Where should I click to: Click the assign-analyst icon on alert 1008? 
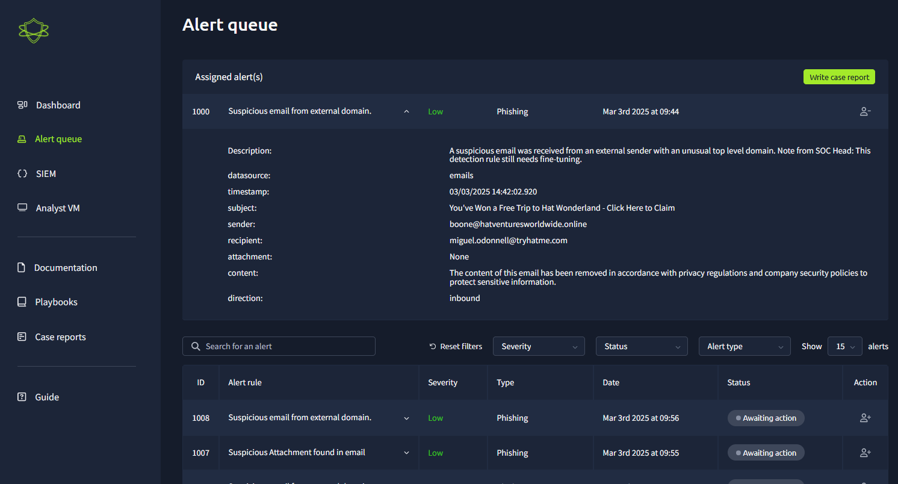pos(865,418)
